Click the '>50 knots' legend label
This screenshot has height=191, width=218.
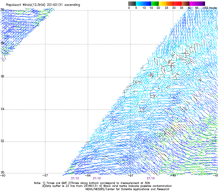point(210,8)
